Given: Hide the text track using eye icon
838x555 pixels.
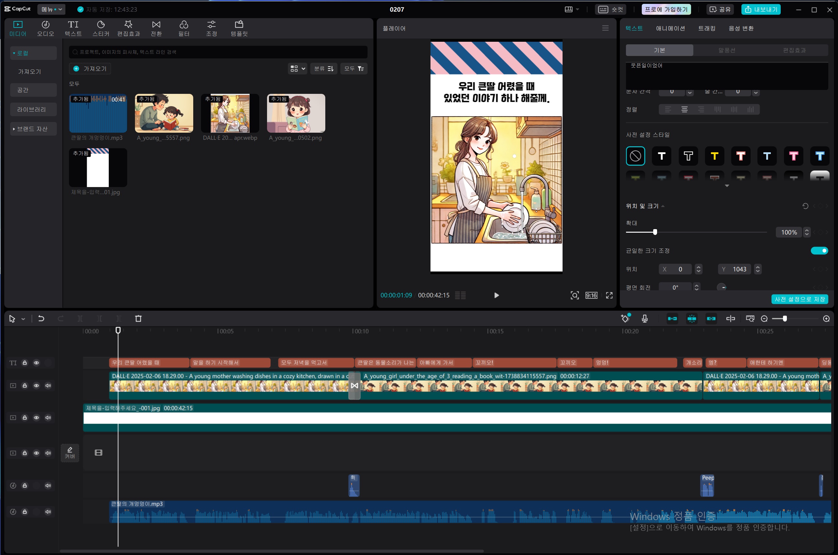Looking at the screenshot, I should pyautogui.click(x=36, y=363).
